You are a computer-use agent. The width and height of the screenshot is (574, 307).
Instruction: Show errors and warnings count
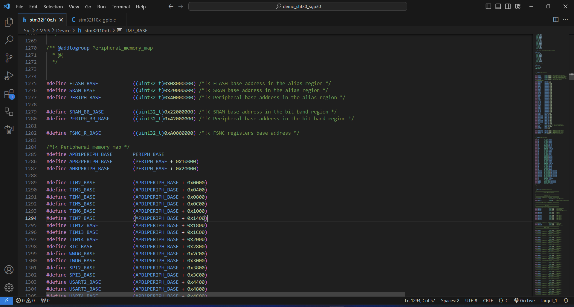pos(25,300)
